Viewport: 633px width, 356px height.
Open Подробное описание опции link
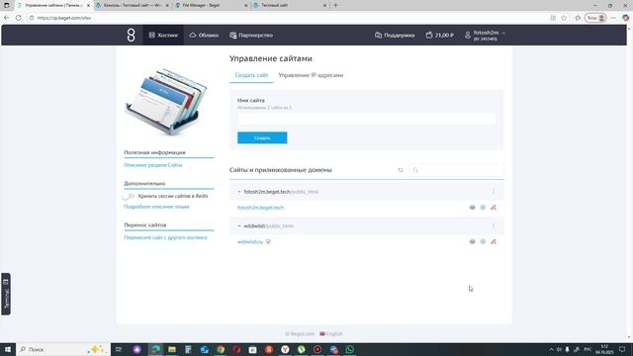[x=156, y=207]
